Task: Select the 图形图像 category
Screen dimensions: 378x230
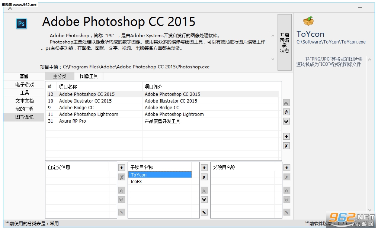Action: point(24,117)
